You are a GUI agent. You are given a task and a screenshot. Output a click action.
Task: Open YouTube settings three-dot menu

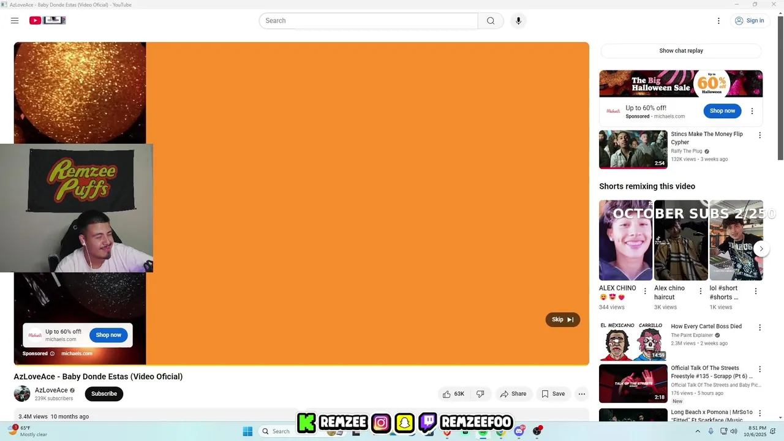[718, 21]
